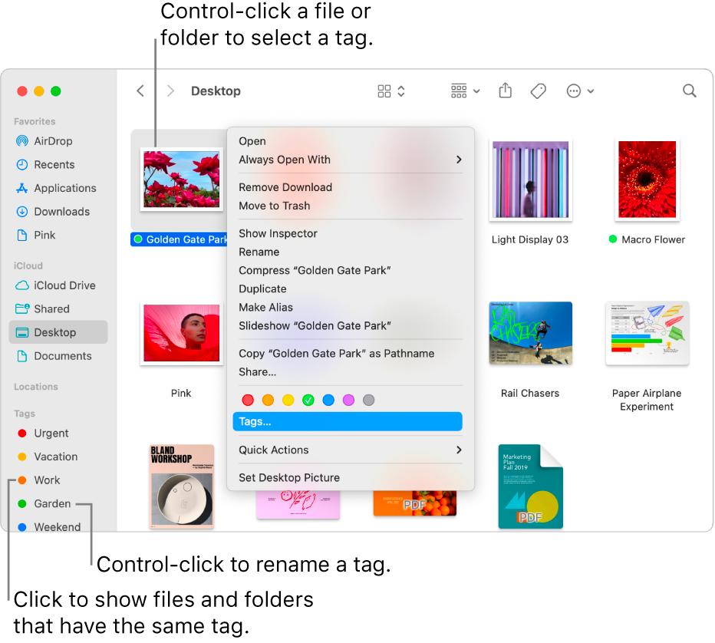Select Move to Trash menu item

click(274, 206)
